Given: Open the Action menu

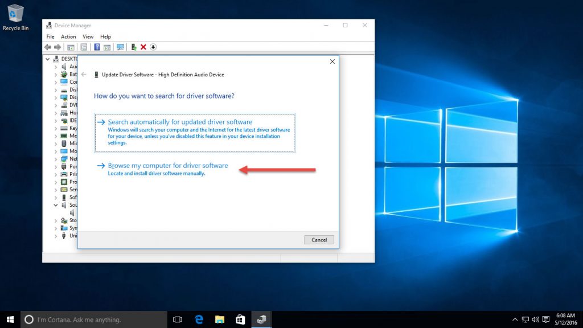Looking at the screenshot, I should click(x=68, y=36).
